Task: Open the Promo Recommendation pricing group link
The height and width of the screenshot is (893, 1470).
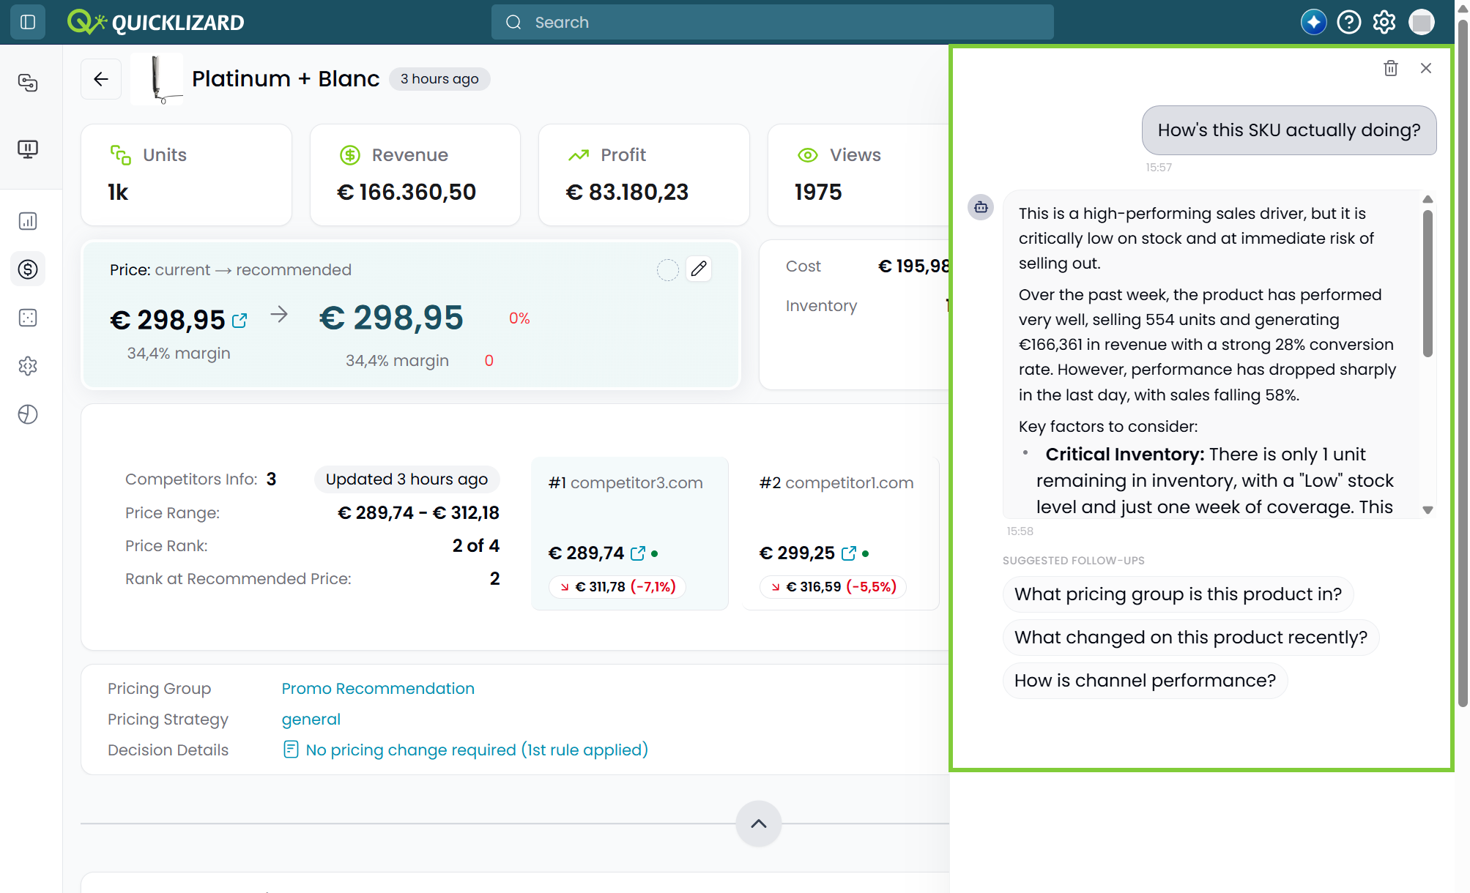Action: click(x=378, y=688)
